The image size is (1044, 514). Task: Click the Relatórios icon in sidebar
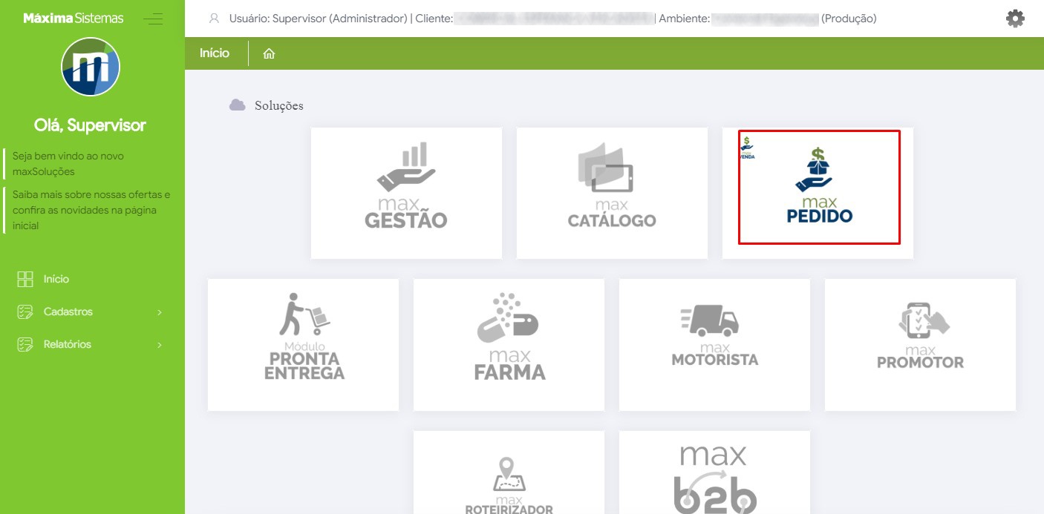click(x=25, y=344)
